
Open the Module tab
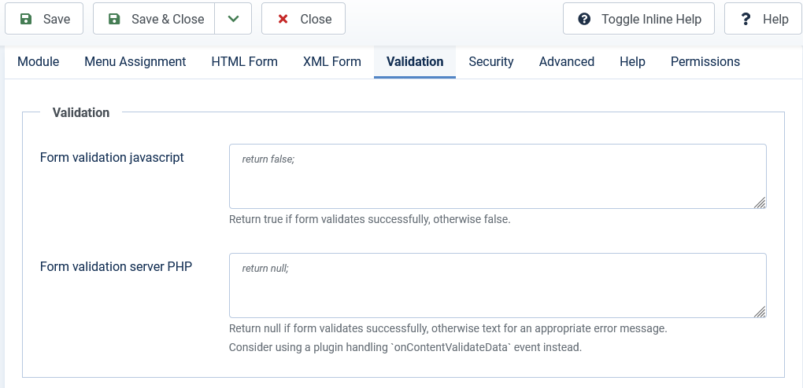pos(39,62)
